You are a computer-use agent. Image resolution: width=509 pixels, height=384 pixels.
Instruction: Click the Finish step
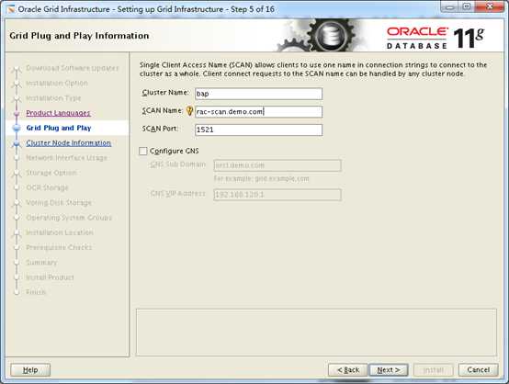tap(36, 292)
